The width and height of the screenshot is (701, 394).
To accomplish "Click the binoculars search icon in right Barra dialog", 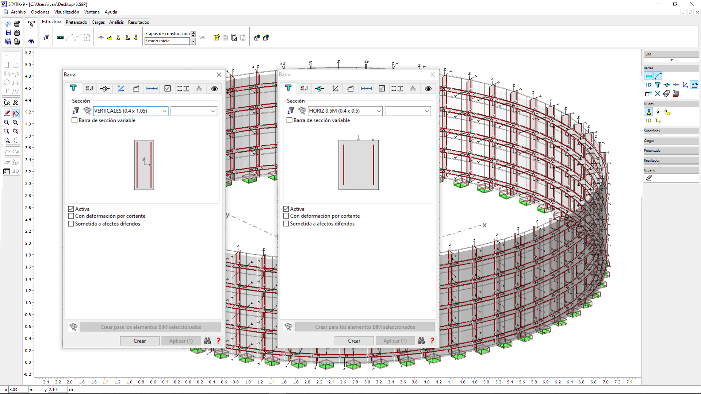I will tap(421, 341).
